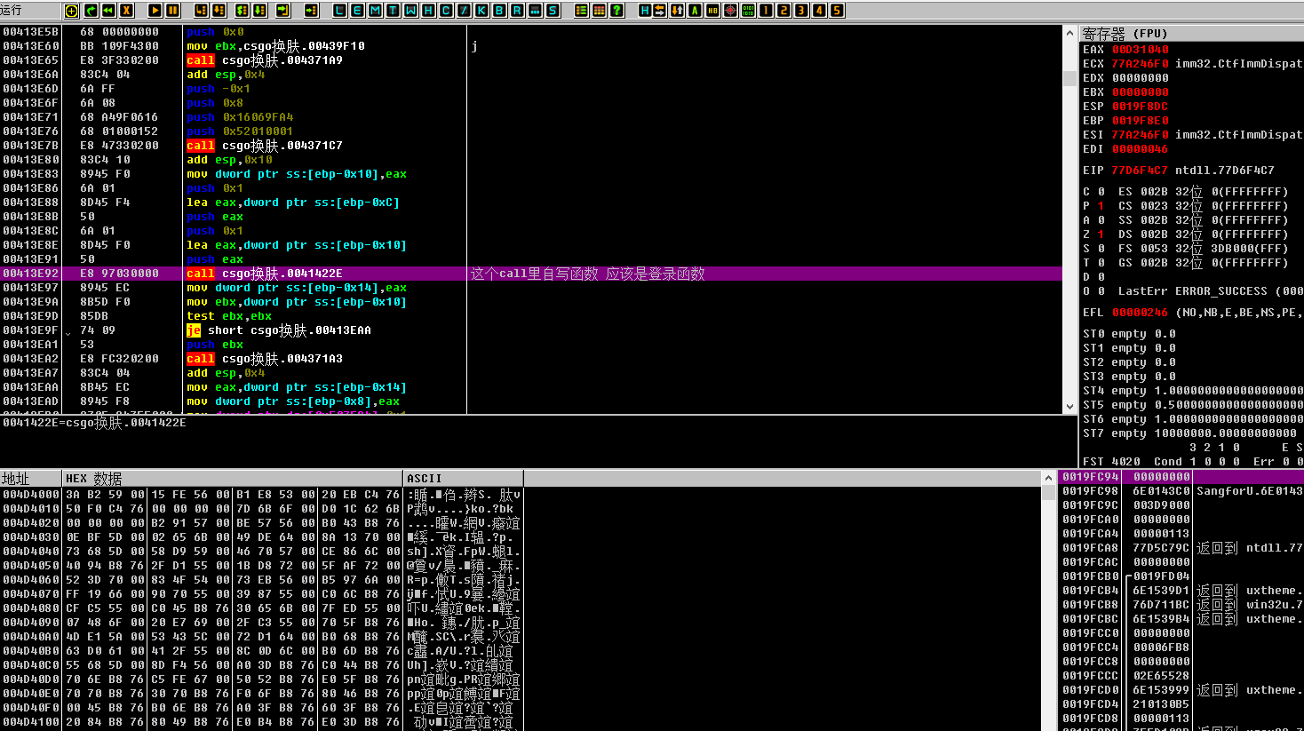Click the orange Run (play) toolbar icon
Image resolution: width=1304 pixels, height=731 pixels.
tap(155, 11)
